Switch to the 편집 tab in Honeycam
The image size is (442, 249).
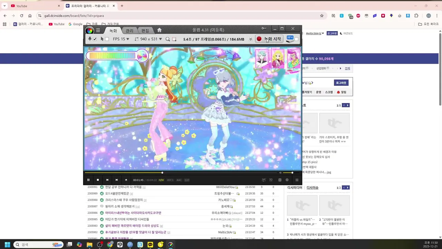tap(145, 31)
